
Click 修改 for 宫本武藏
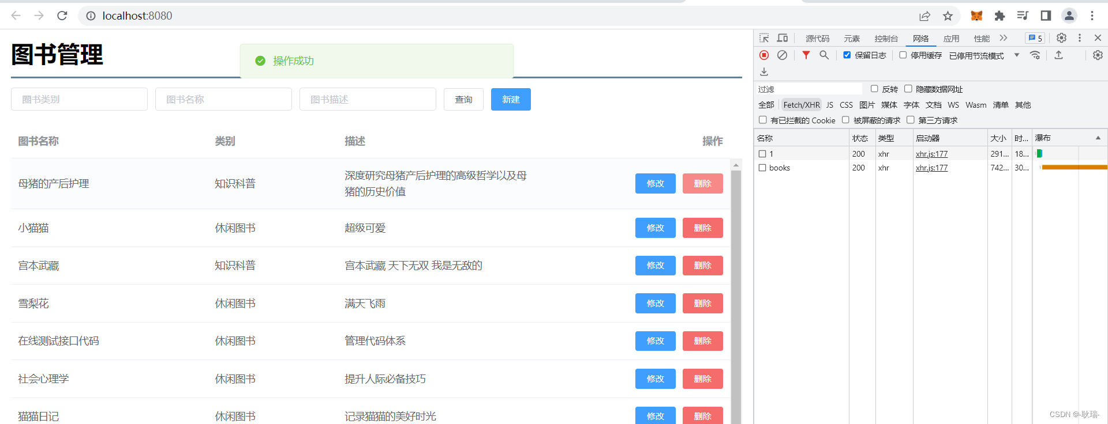tap(655, 265)
